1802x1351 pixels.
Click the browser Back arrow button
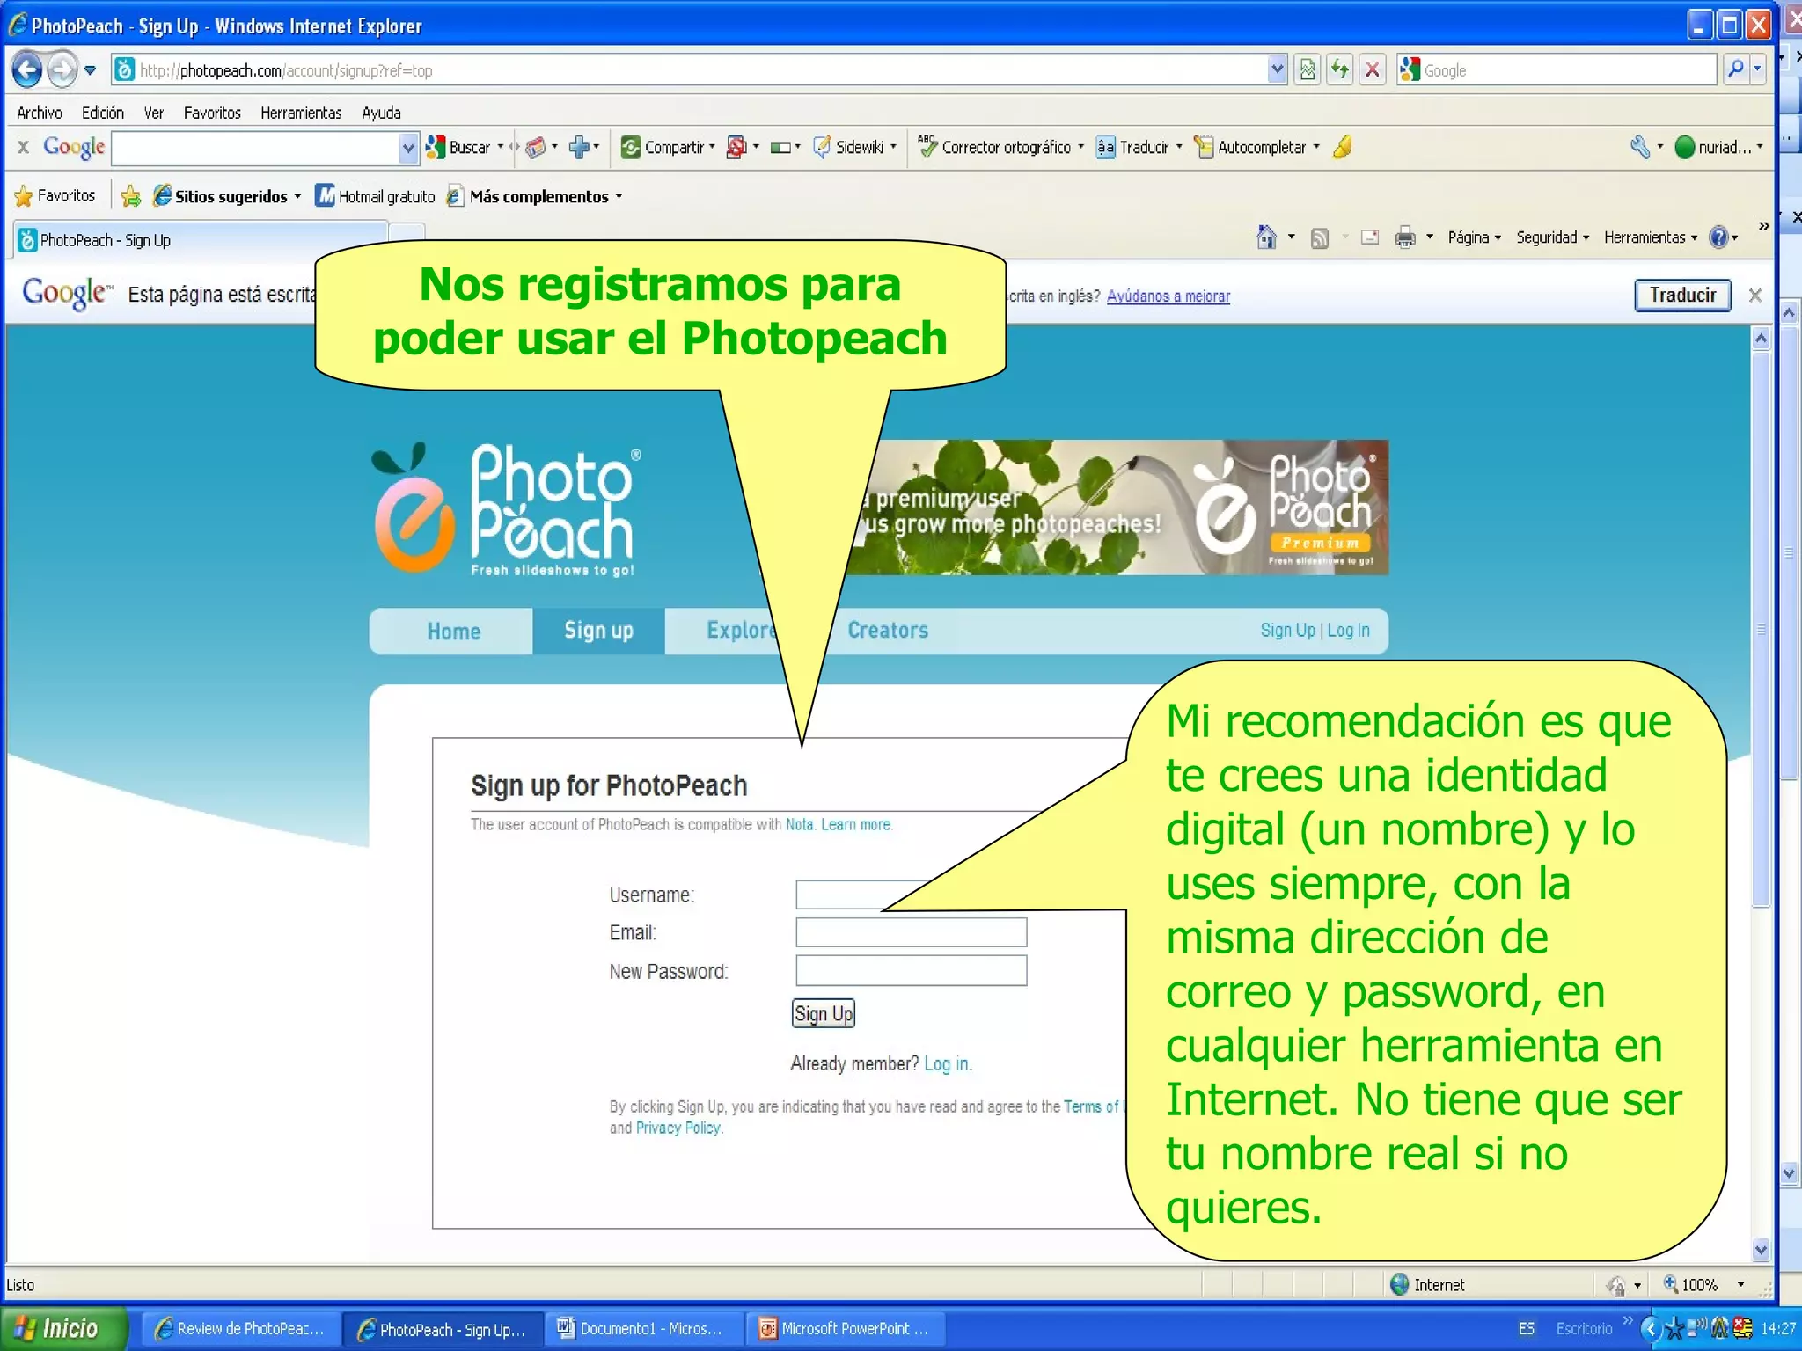[x=27, y=69]
